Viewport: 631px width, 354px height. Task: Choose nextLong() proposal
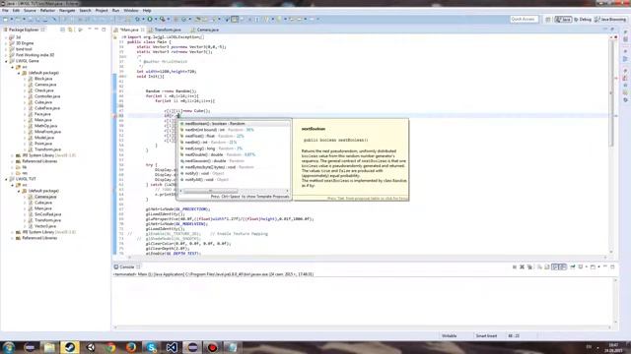tap(234, 148)
